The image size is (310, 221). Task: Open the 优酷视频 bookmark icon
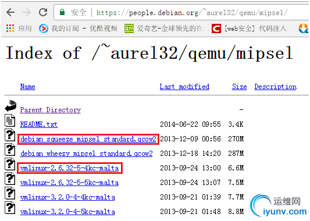click(44, 28)
